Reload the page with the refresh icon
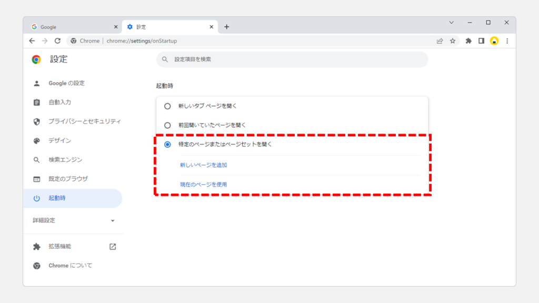The width and height of the screenshot is (539, 303). [x=57, y=41]
